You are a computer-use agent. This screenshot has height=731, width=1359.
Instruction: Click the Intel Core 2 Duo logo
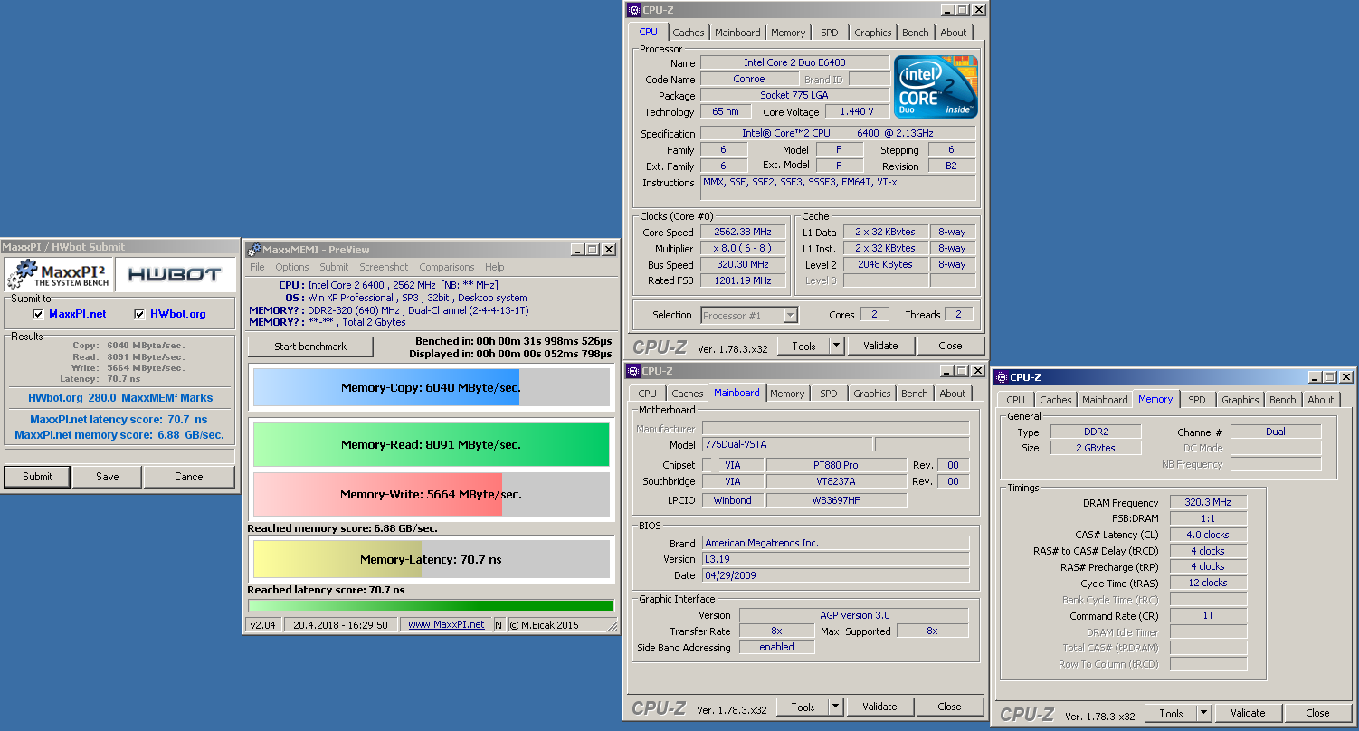[936, 86]
